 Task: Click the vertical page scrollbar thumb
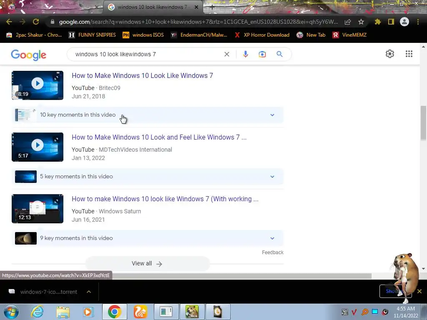click(x=423, y=123)
